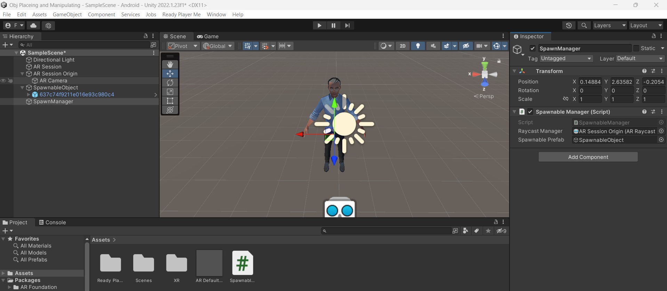The image size is (667, 291).
Task: Open Ready Player Me menu
Action: coord(181,14)
